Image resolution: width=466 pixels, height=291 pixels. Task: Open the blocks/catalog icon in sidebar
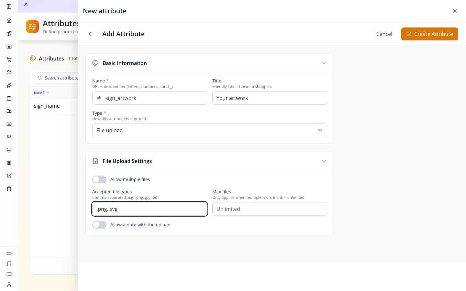pyautogui.click(x=9, y=34)
